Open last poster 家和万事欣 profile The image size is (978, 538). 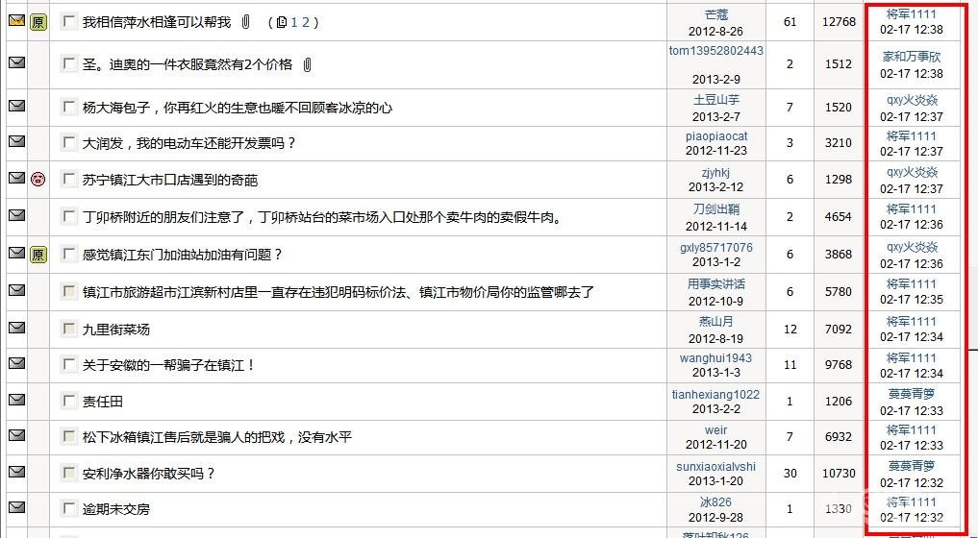tap(912, 57)
